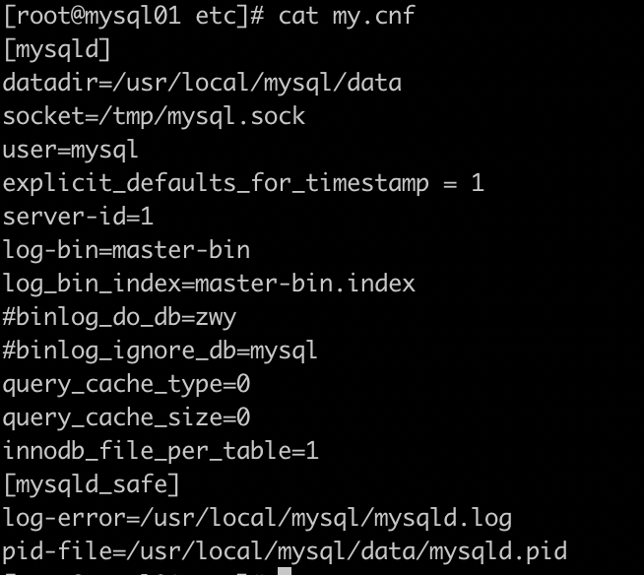Screen dimensions: 644x575
Task: Click the socket=/tmp/mysql.sock line
Action: point(154,116)
